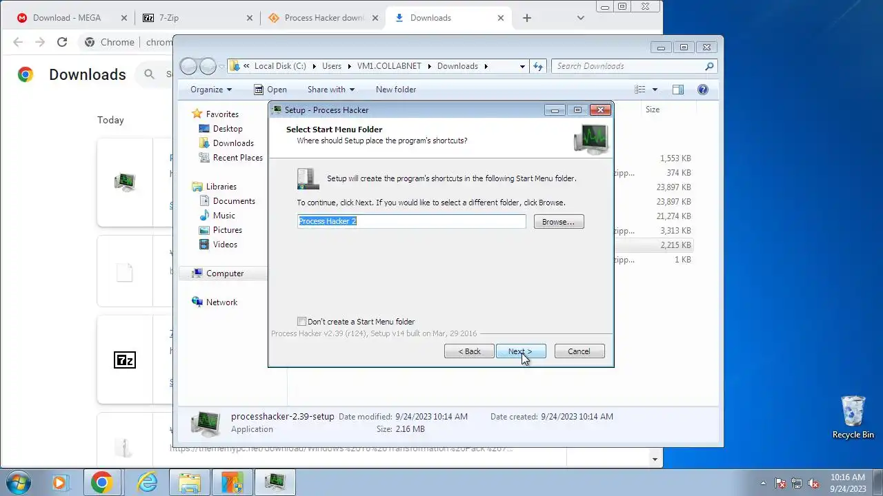Click Chrome back arrow
Viewport: 883px width, 496px height.
coord(18,42)
